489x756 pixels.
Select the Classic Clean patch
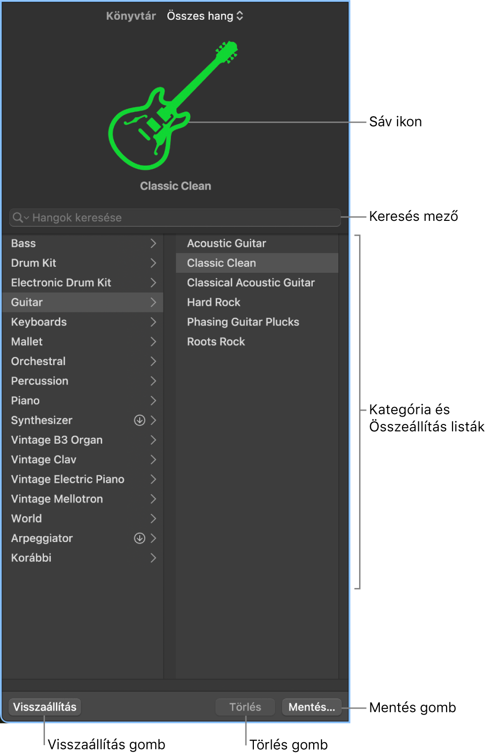tap(221, 263)
